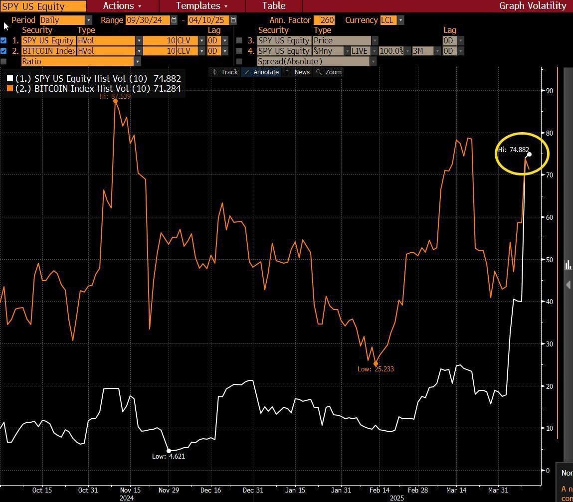
Task: Edit series 2 security BITCOIN Index field
Action: (x=48, y=51)
